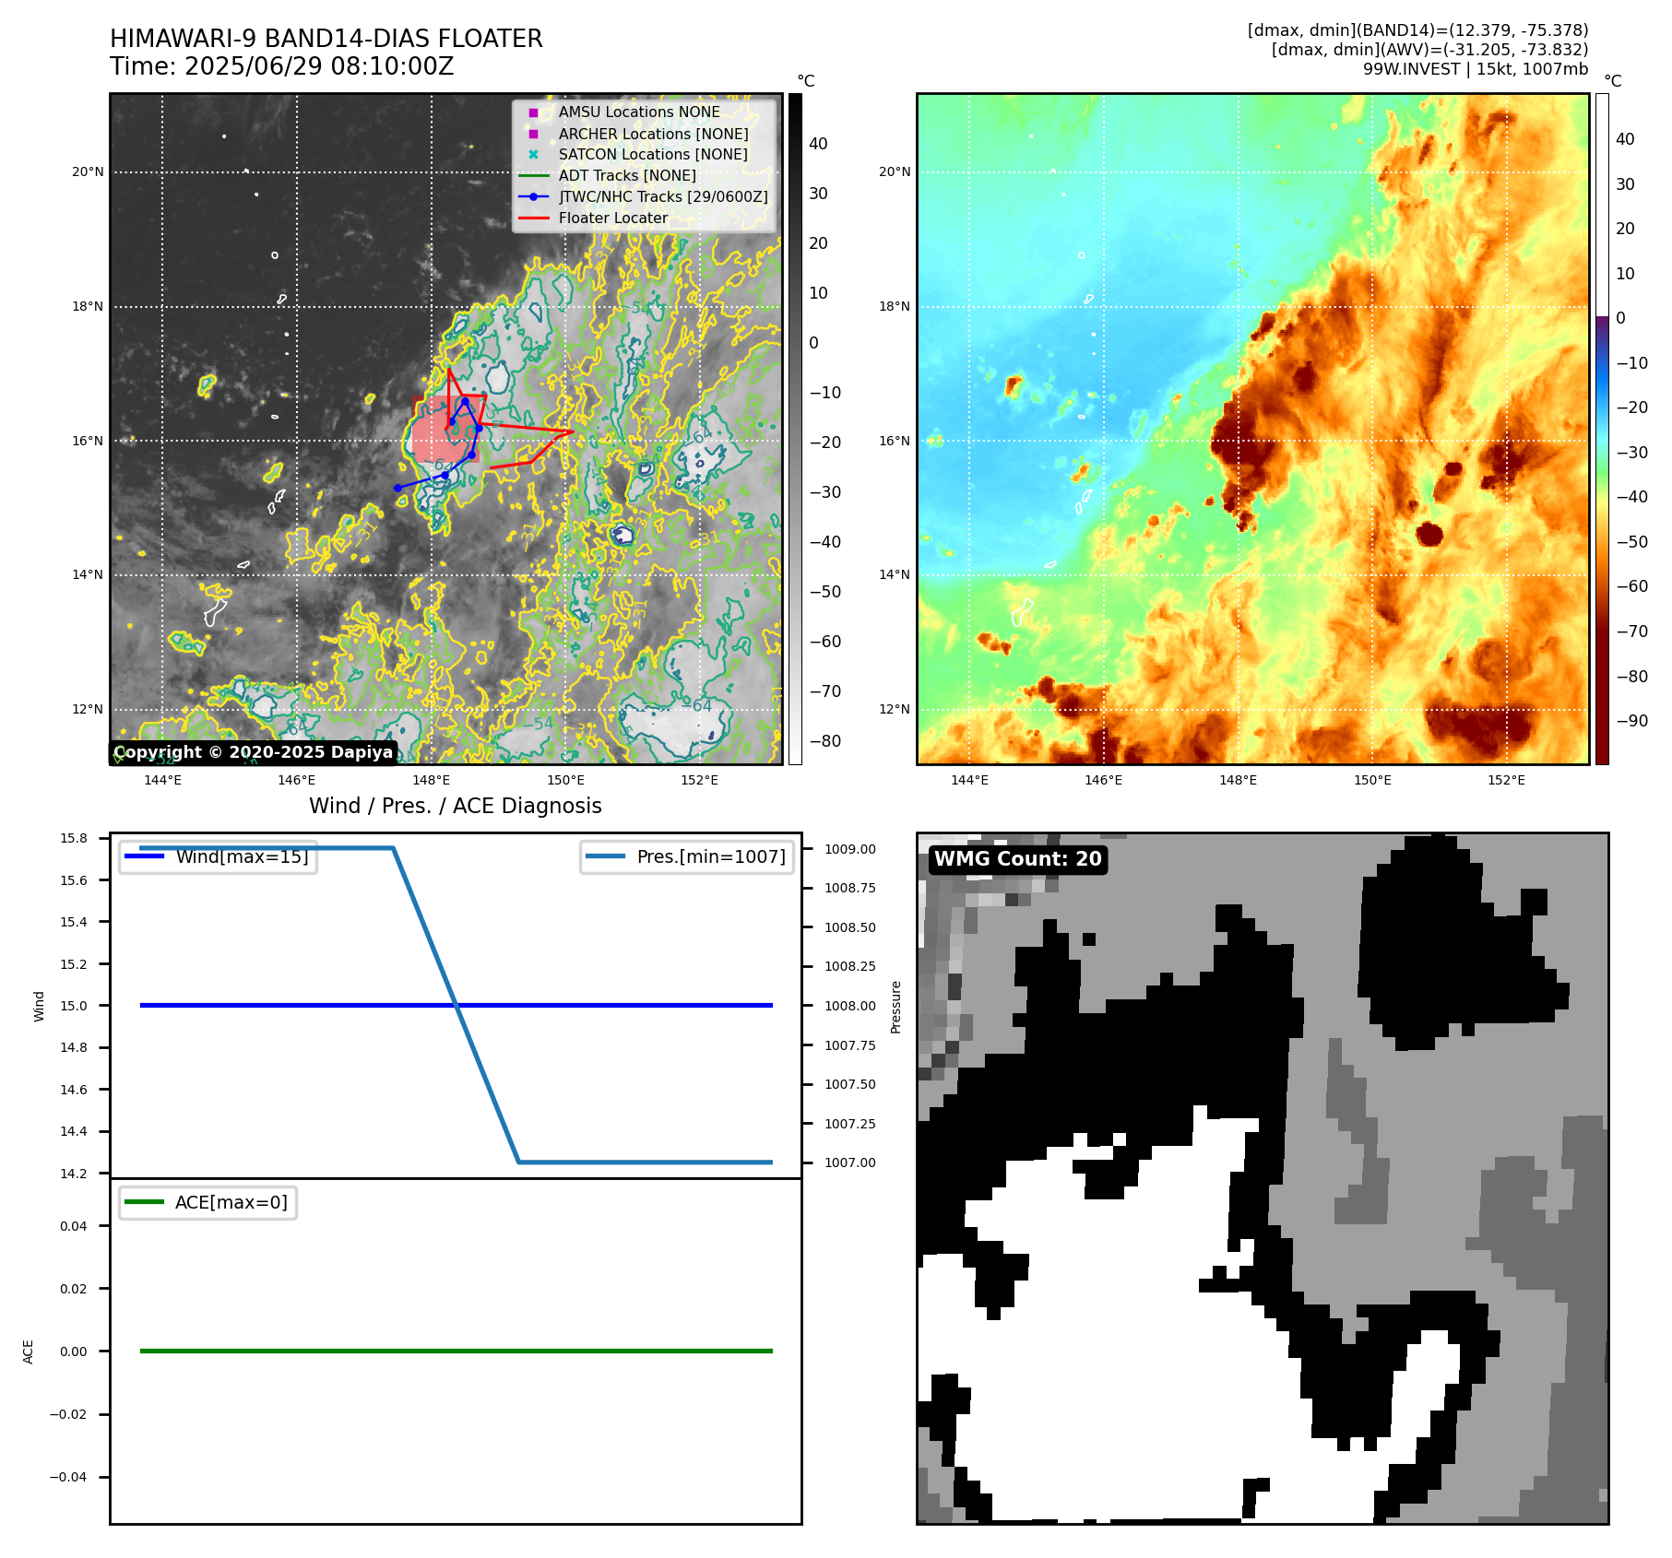Click the −90 tick on the rainbow colorbar

[x=1632, y=721]
